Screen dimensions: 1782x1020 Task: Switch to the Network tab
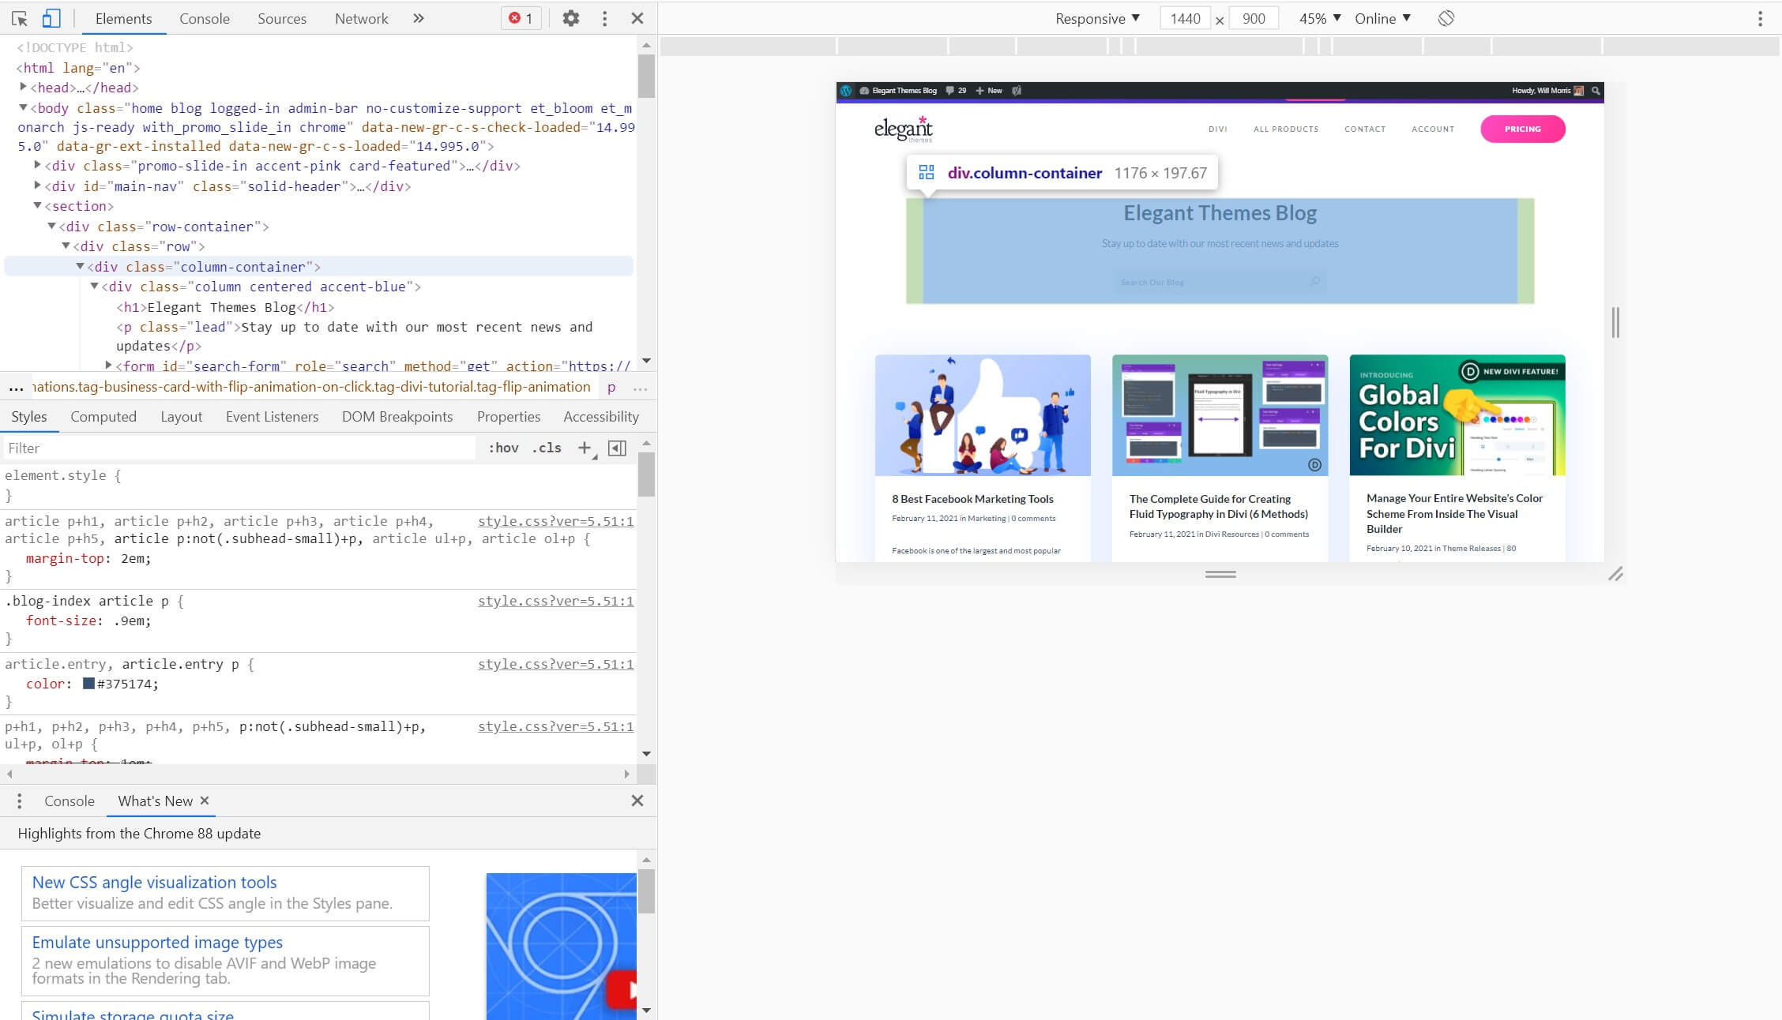point(361,18)
